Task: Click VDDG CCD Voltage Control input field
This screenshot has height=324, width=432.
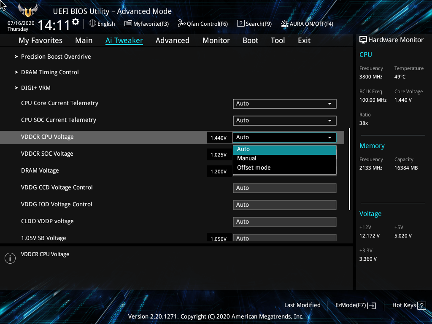Action: [285, 188]
